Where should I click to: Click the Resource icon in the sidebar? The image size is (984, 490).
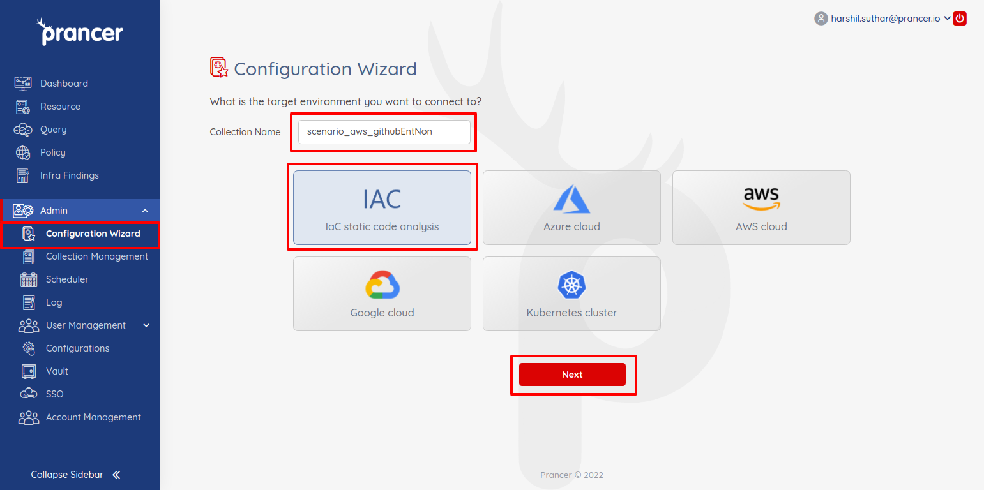tap(23, 107)
